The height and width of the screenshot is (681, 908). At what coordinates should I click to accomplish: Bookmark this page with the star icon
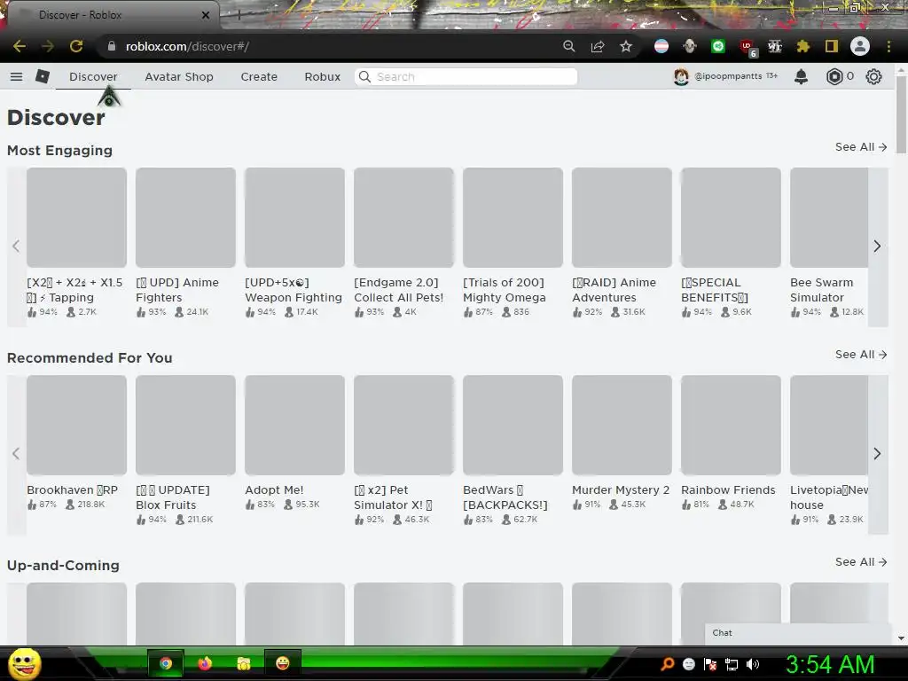(x=626, y=46)
